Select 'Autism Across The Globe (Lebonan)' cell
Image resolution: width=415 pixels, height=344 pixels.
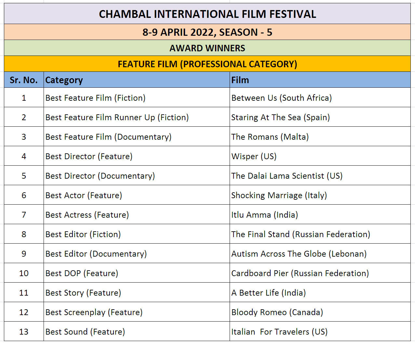[x=320, y=253]
